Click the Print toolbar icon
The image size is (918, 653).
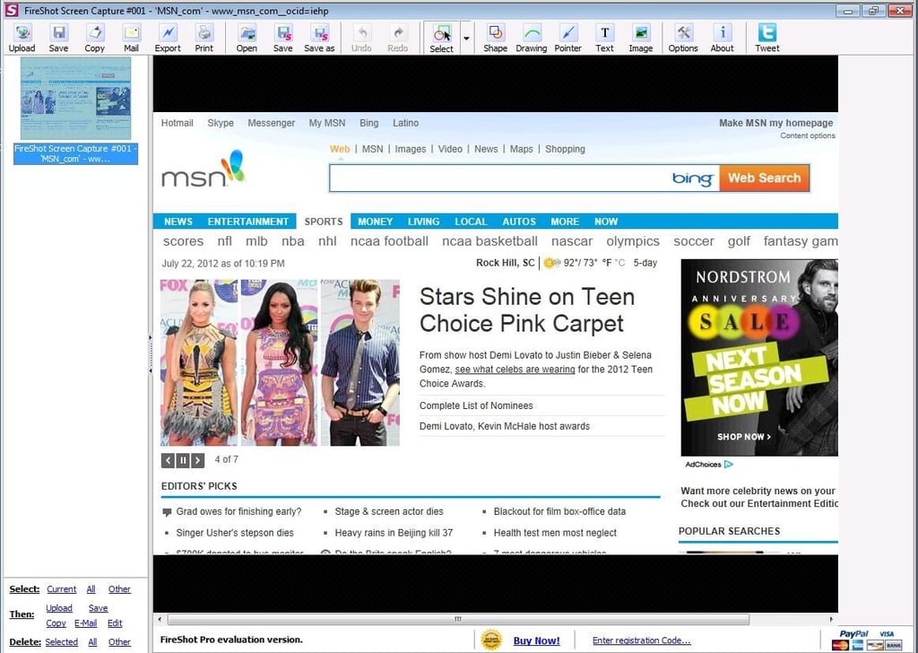[x=204, y=39]
